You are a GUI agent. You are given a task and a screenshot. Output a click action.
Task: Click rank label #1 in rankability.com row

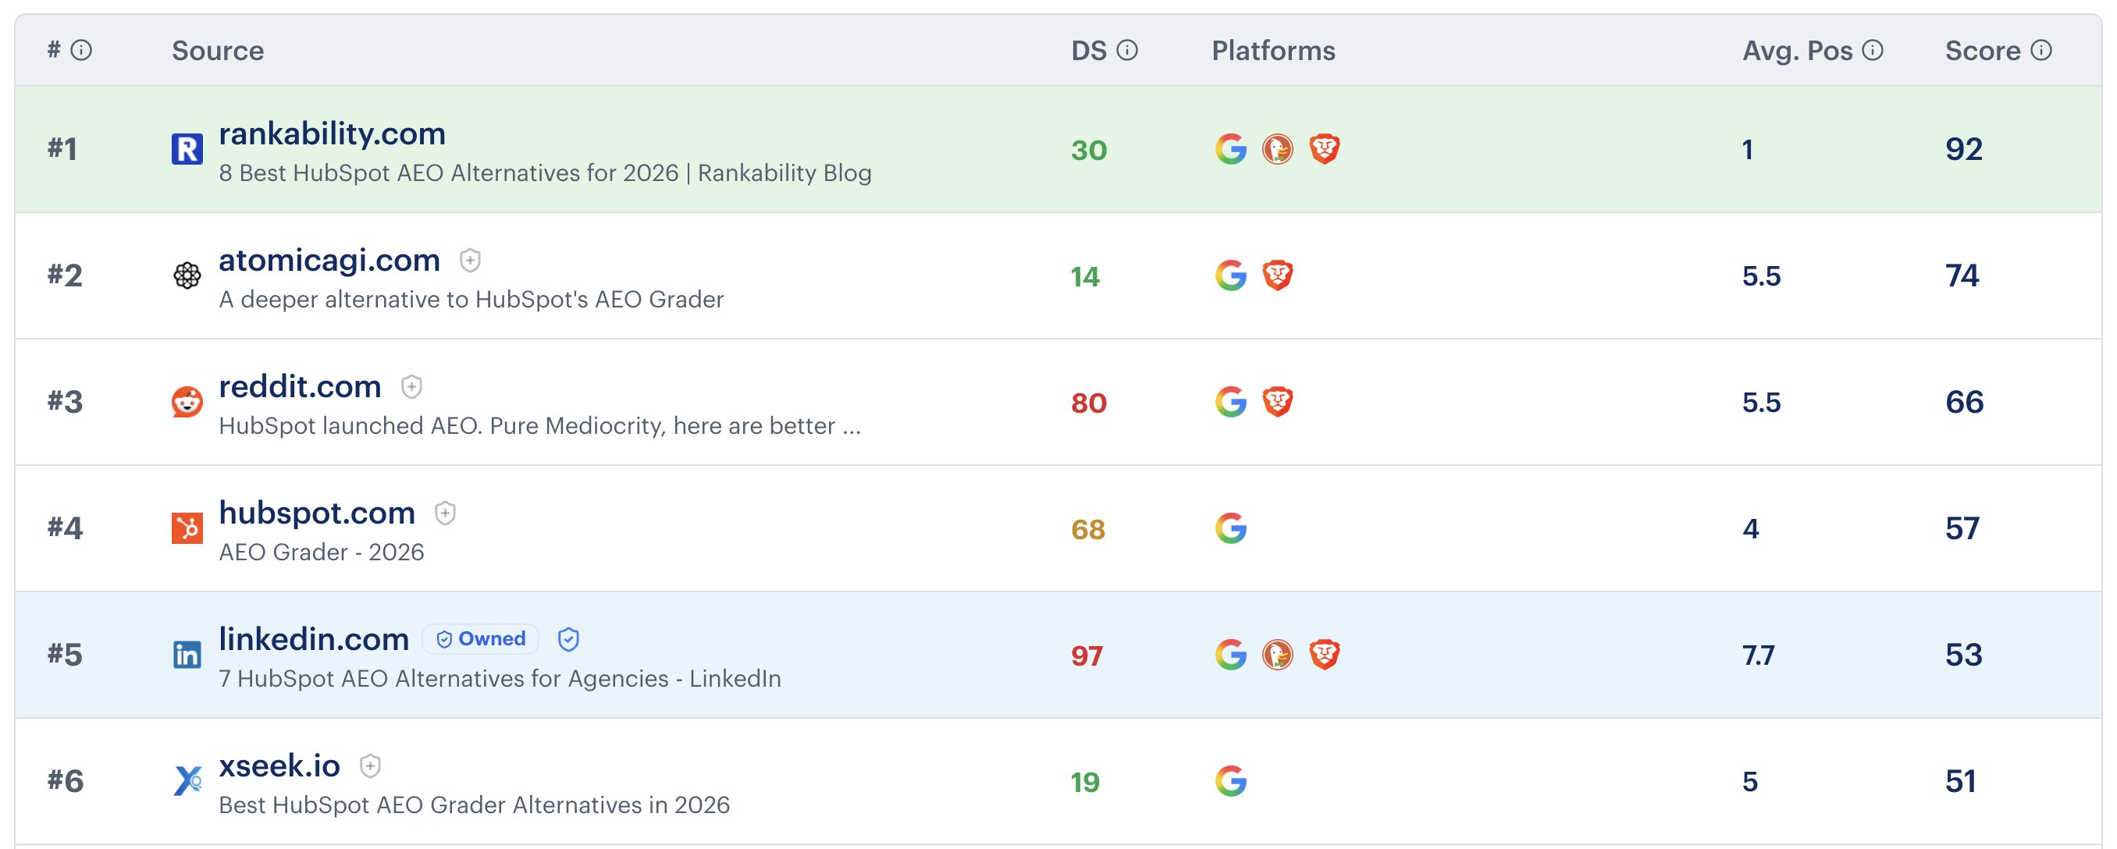(x=62, y=149)
